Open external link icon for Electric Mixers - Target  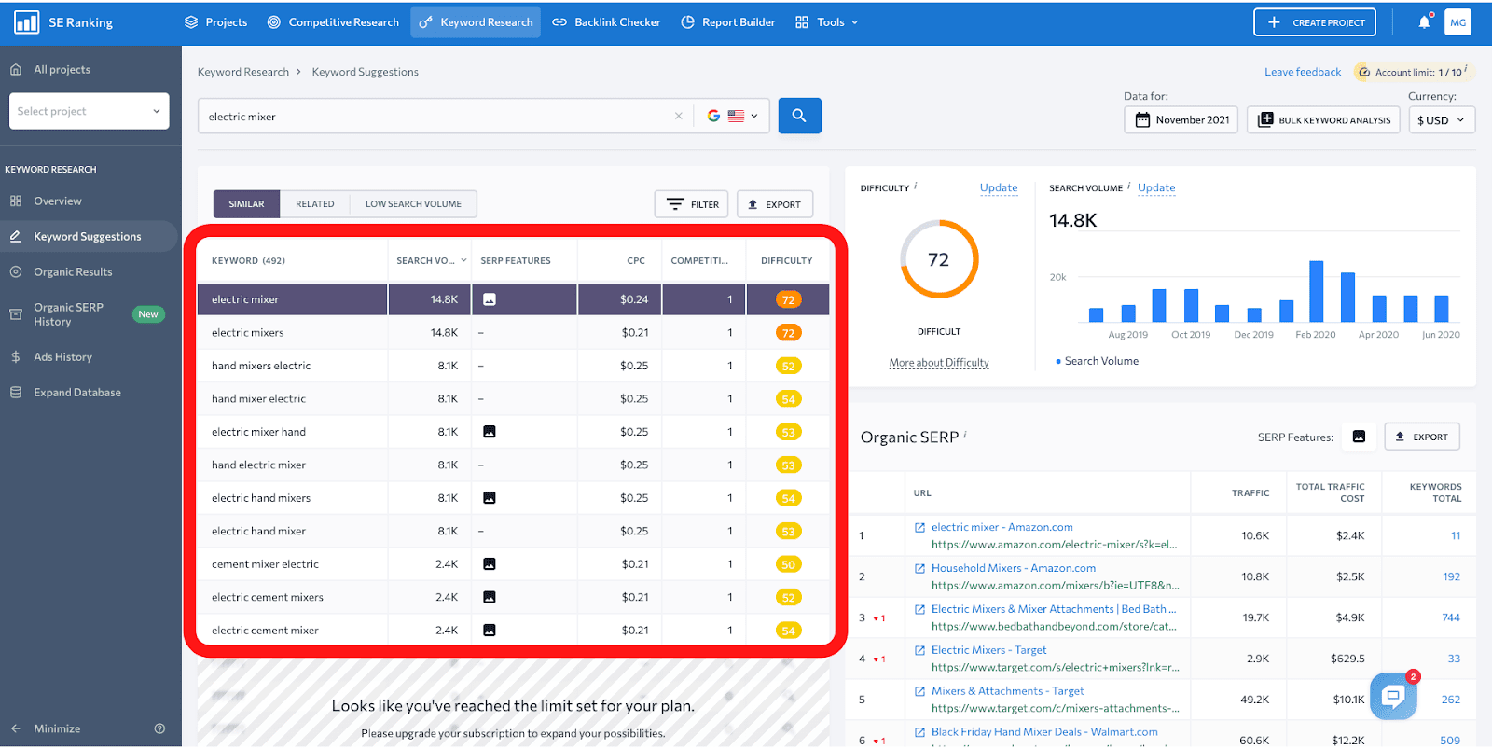click(x=919, y=650)
